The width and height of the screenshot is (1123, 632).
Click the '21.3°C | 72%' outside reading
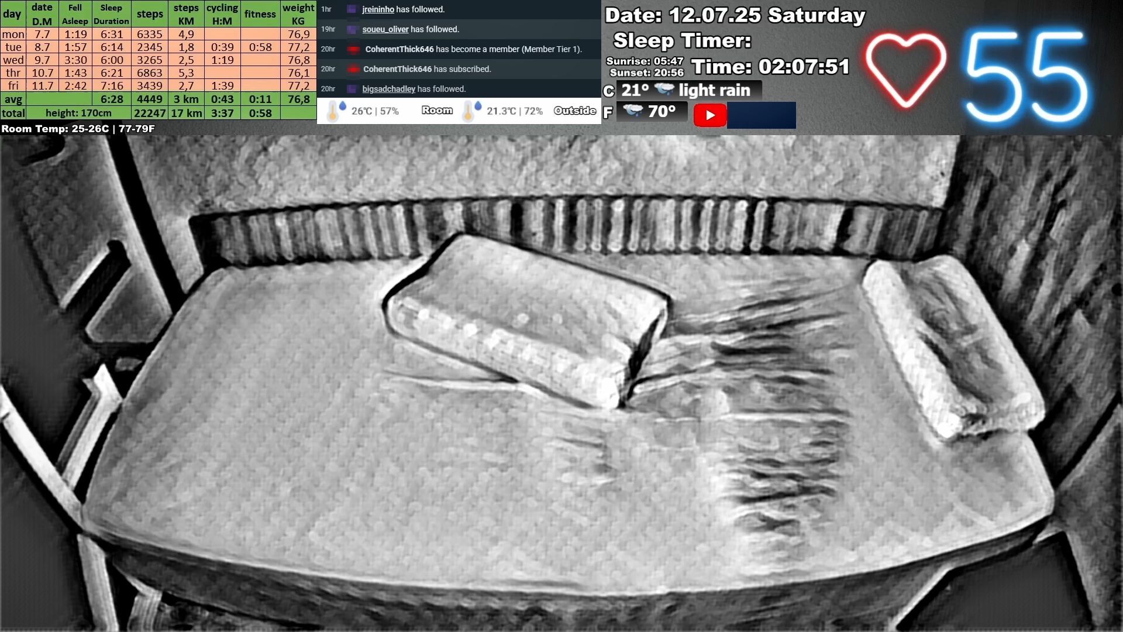point(515,111)
